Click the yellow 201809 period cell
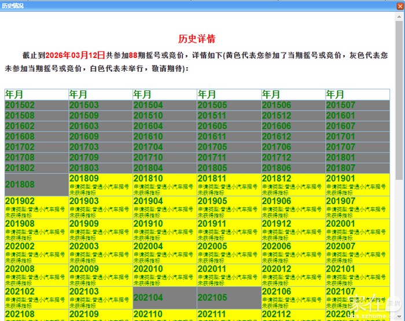Screen dimensions: 405x321 (100, 185)
